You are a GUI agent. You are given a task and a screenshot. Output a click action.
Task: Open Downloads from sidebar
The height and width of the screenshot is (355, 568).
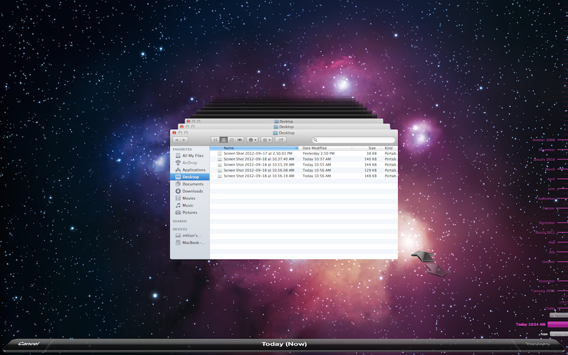click(x=189, y=191)
